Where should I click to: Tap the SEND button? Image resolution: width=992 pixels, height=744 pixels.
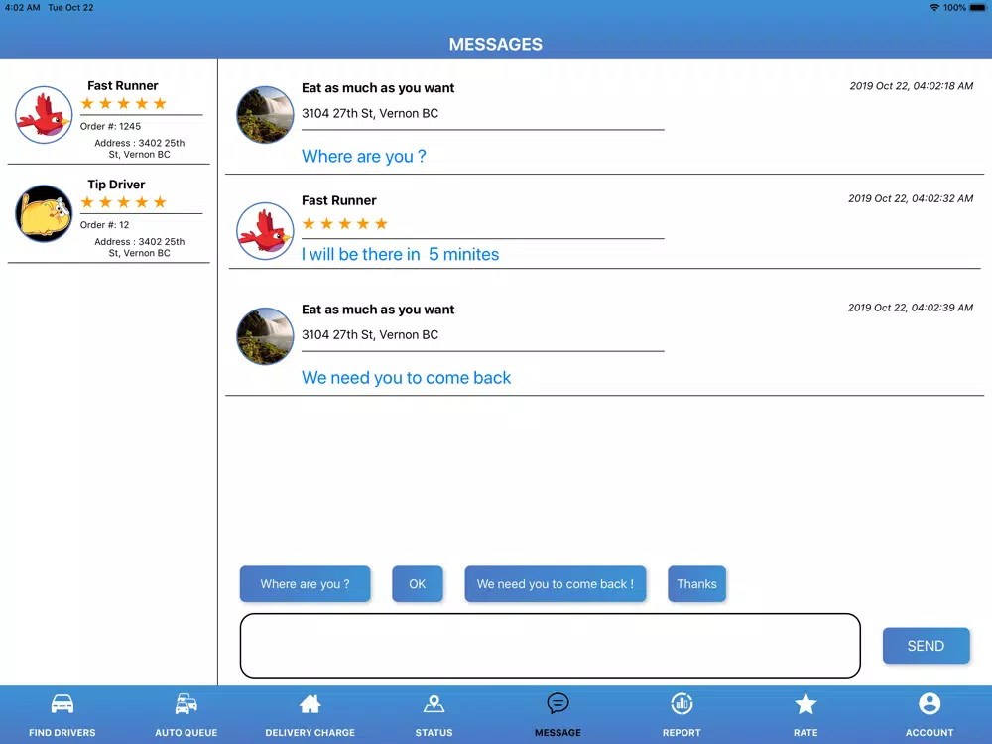click(x=927, y=646)
